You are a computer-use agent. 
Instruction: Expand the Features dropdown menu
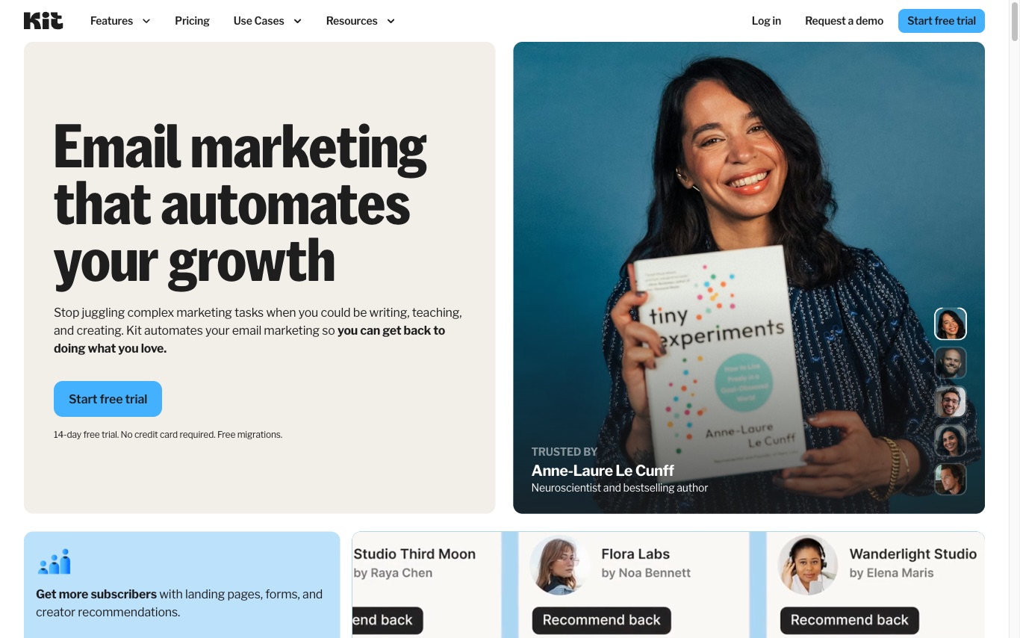(x=120, y=21)
